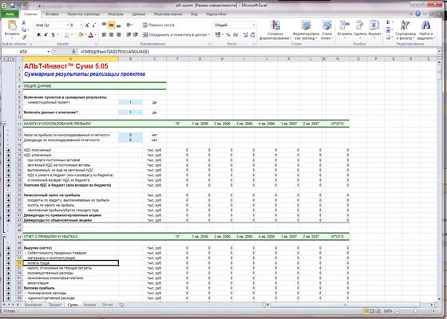
Task: Click the Increase Decimal icon
Action: (246, 35)
